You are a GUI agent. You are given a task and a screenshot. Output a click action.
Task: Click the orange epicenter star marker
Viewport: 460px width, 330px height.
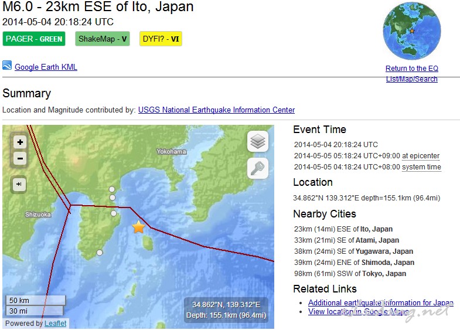click(x=138, y=227)
